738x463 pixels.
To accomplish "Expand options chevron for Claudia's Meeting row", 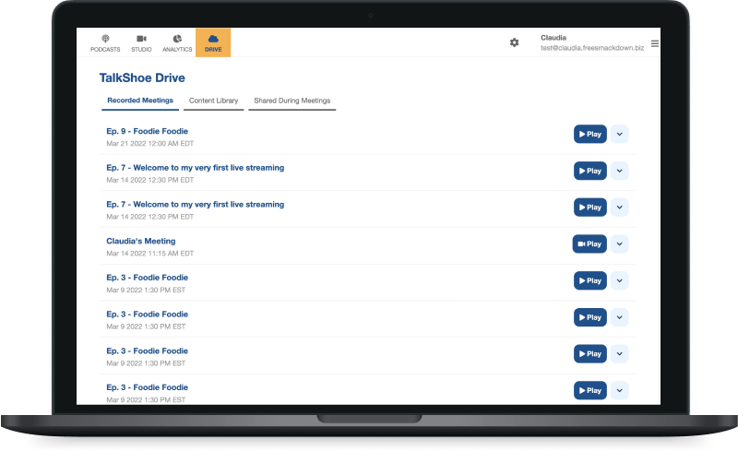I will pyautogui.click(x=619, y=244).
